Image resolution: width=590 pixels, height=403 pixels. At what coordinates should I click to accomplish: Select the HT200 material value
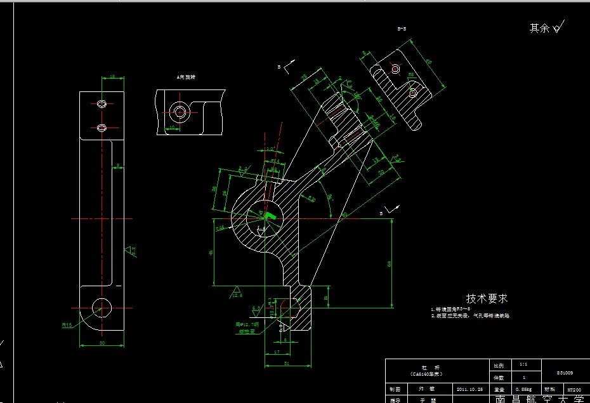coord(574,390)
